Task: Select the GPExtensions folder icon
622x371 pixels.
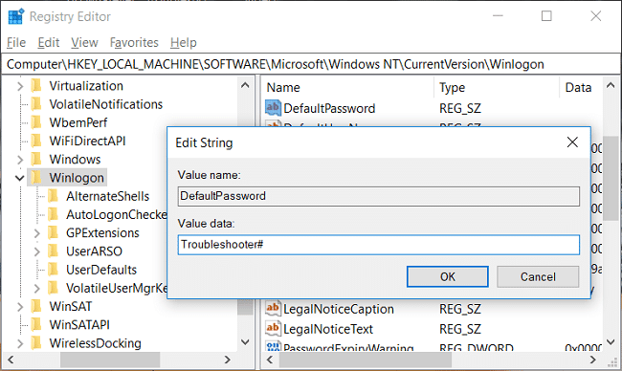Action: 54,232
